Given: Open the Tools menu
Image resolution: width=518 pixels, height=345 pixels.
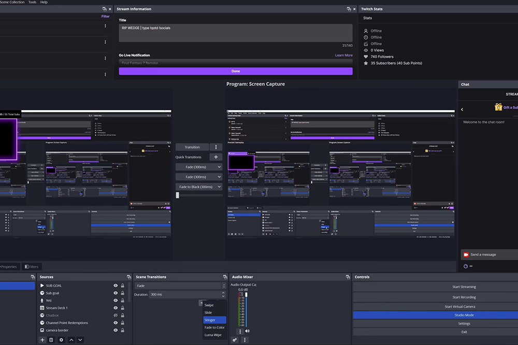Looking at the screenshot, I should tap(33, 2).
